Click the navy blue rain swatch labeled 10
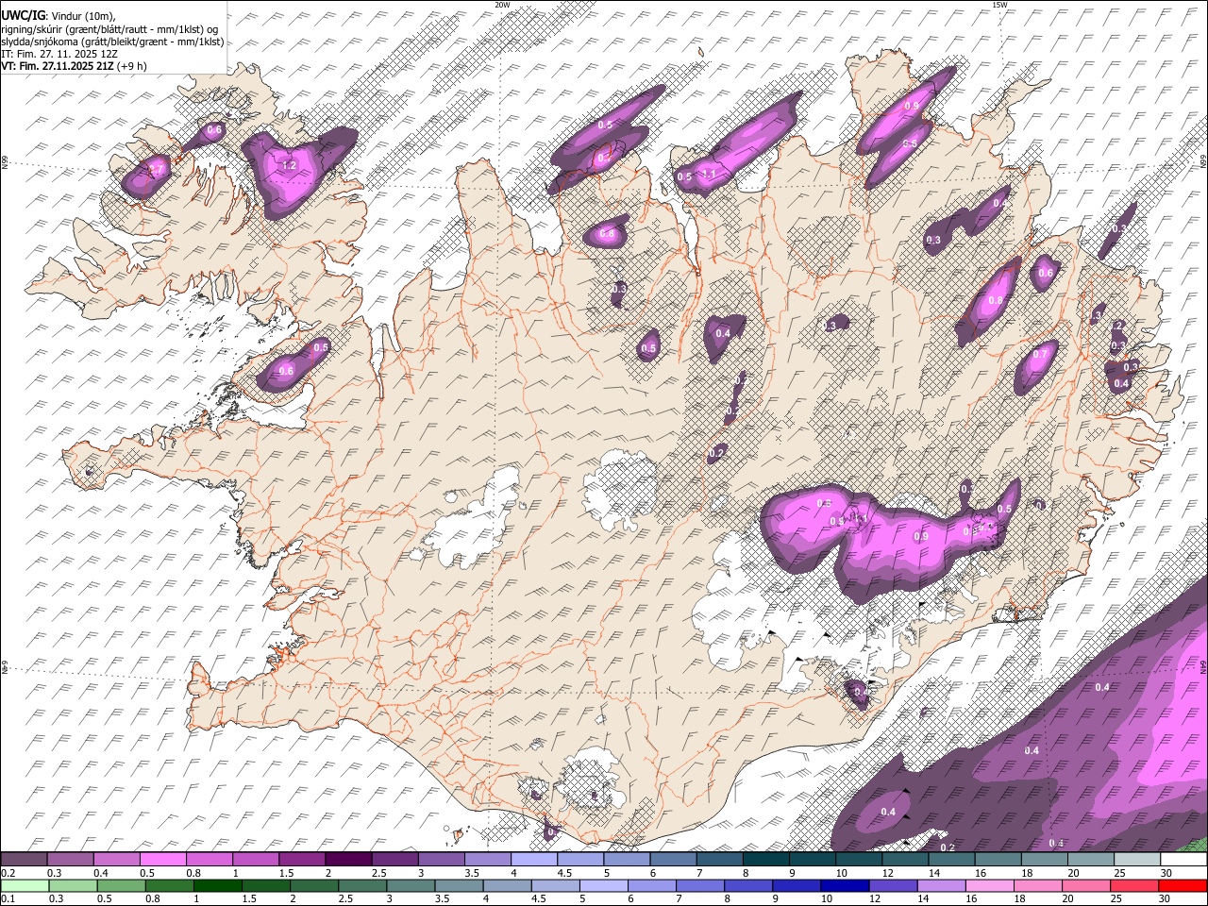 (845, 885)
